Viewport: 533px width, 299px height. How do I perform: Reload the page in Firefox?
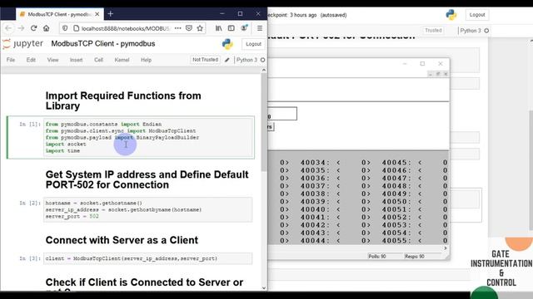[x=33, y=28]
